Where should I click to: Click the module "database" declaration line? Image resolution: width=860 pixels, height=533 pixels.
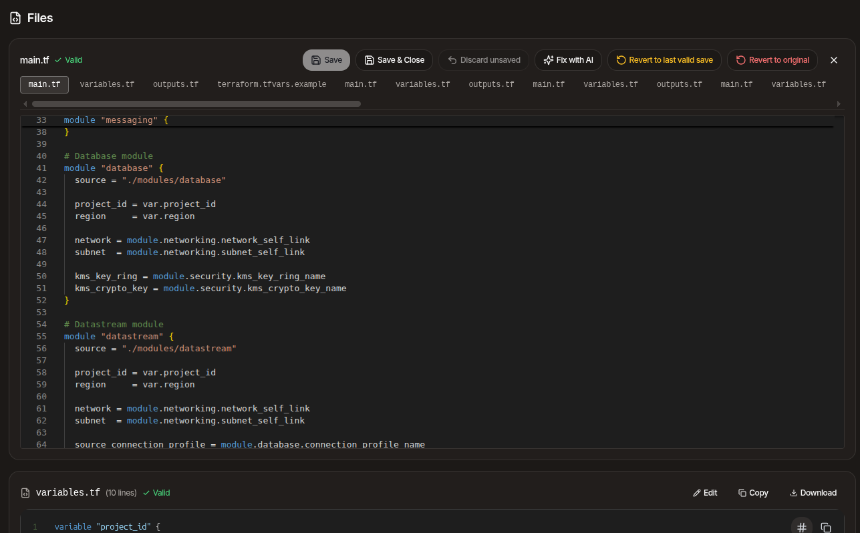click(x=114, y=168)
